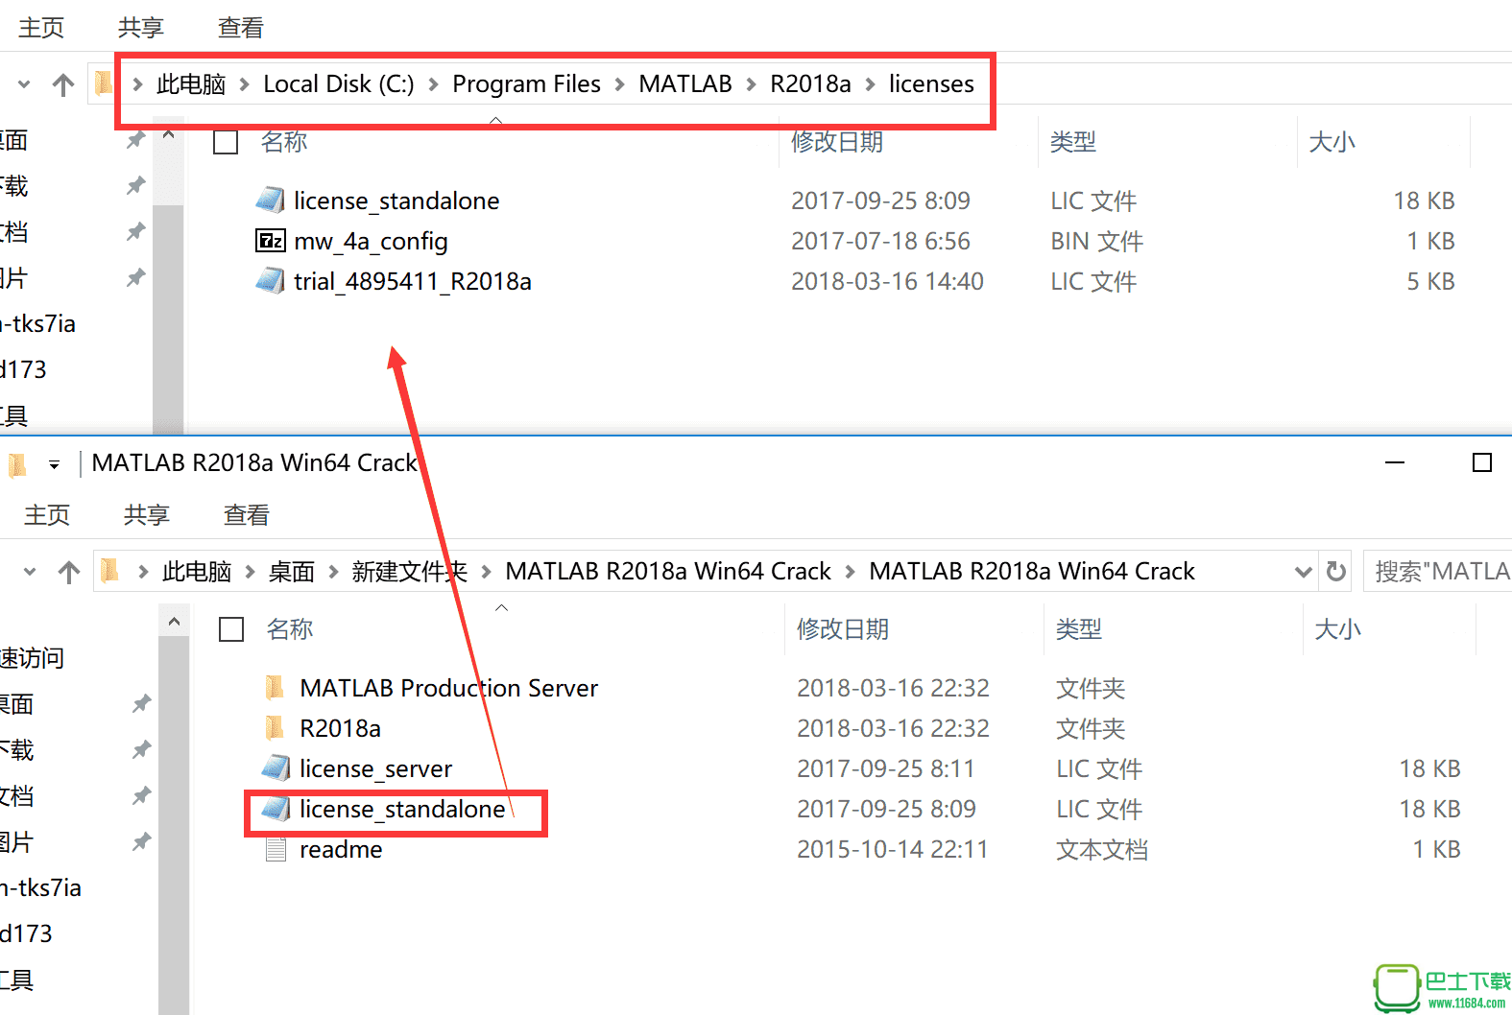Screen dimensions: 1512x1015
Task: Select "2017-09-25 8:11" date of license_server
Action: click(x=885, y=768)
